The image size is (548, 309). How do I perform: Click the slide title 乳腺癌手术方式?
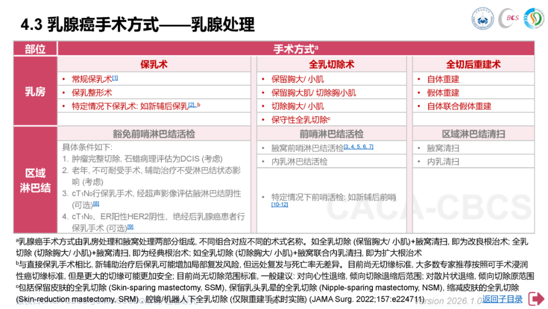137,24
